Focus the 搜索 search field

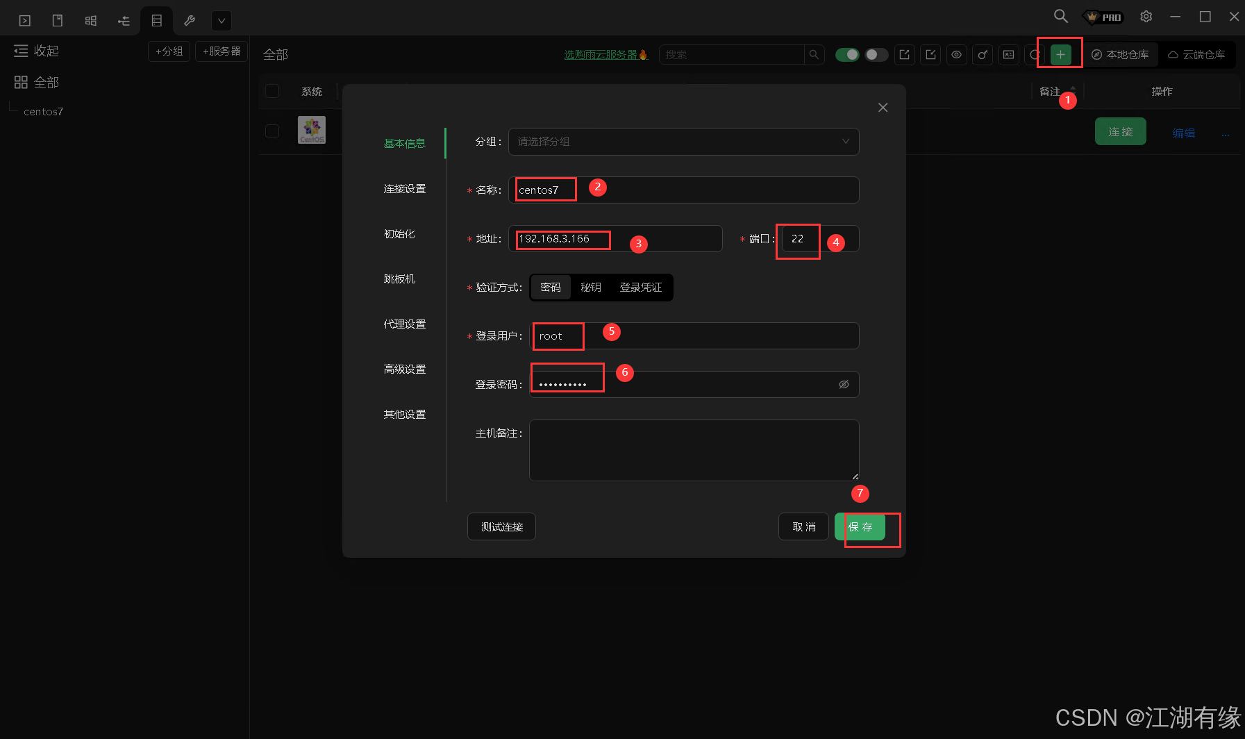pos(732,54)
